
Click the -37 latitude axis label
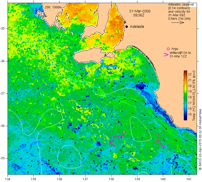(3, 93)
